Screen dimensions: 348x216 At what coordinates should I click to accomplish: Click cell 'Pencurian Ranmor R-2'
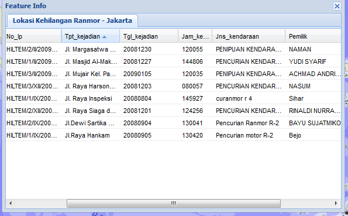tap(247, 123)
